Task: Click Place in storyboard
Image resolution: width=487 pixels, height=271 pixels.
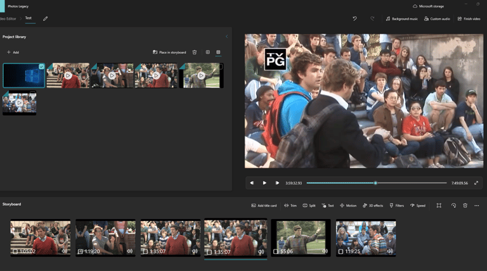Action: pyautogui.click(x=169, y=53)
